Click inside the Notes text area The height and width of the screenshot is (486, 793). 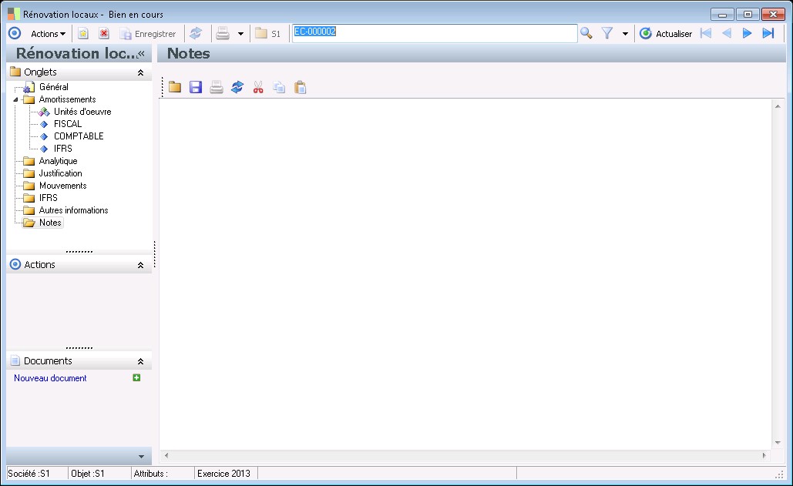point(465,274)
